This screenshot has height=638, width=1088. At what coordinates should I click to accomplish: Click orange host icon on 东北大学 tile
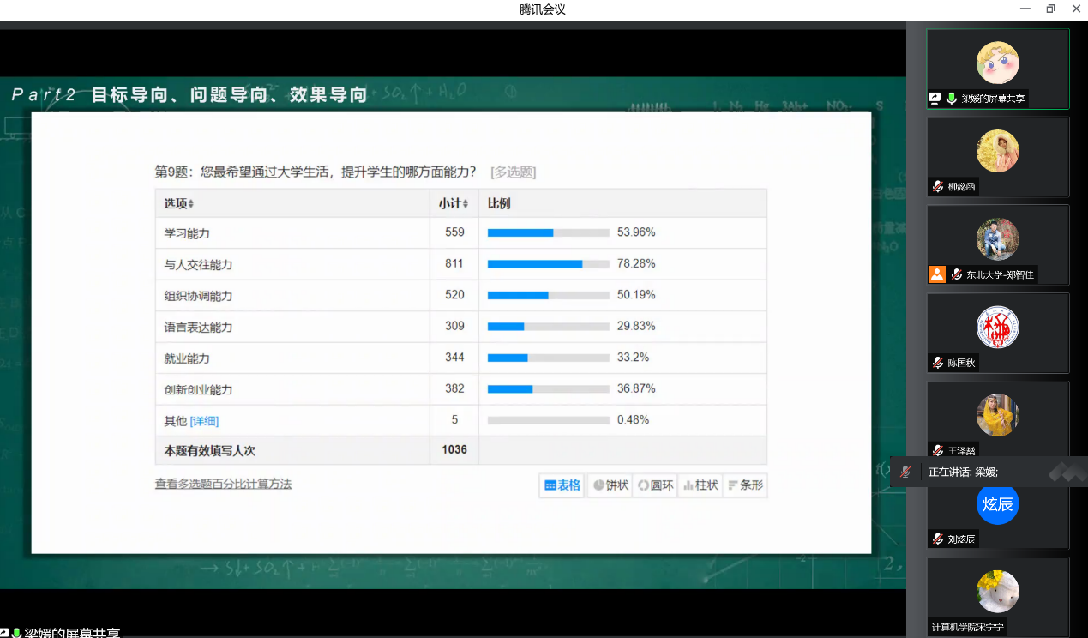(937, 274)
